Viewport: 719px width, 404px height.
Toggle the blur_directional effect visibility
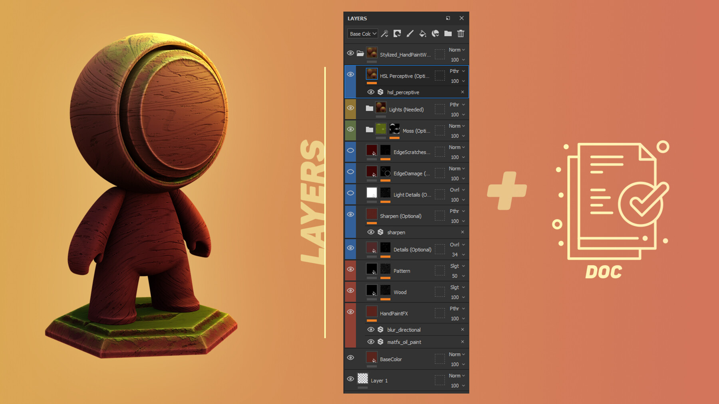click(371, 329)
